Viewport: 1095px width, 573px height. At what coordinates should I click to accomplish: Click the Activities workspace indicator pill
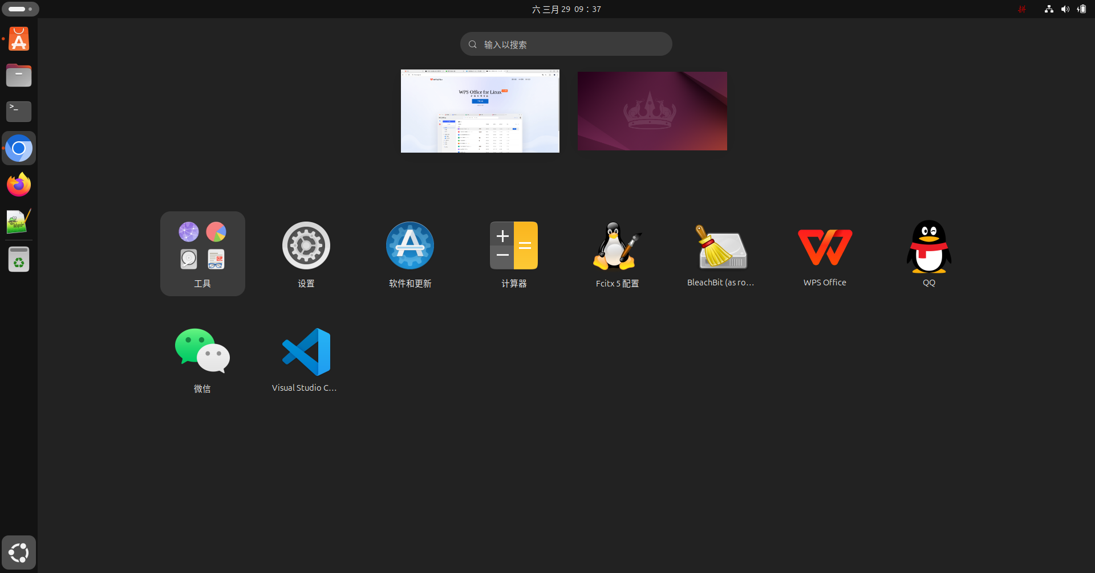tap(21, 9)
